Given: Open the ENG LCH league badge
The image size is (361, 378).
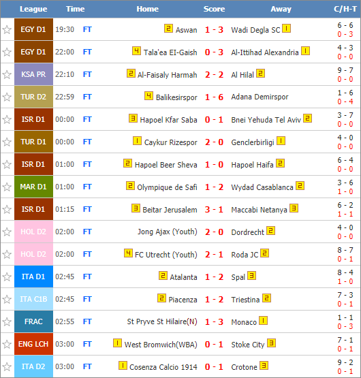Looking at the screenshot, I should pyautogui.click(x=33, y=344).
